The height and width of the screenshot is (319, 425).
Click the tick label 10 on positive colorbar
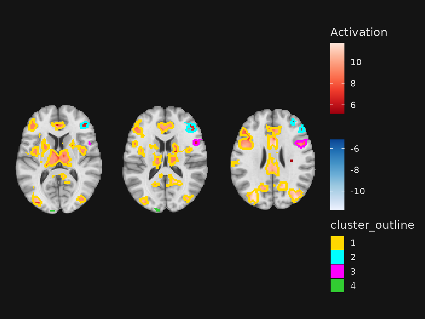tap(356, 62)
